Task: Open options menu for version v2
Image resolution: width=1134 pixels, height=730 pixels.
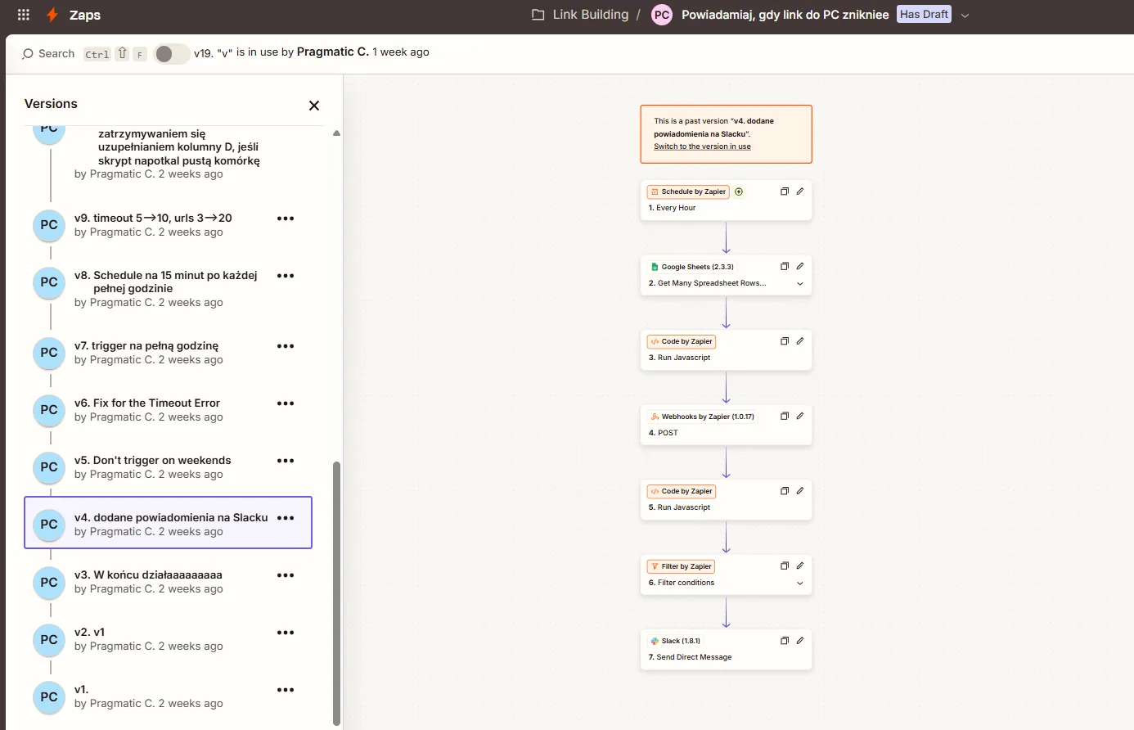Action: (x=286, y=633)
